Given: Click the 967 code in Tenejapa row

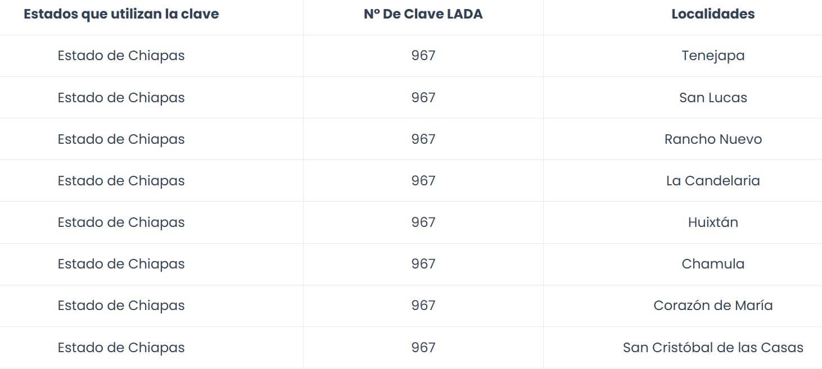Looking at the screenshot, I should pyautogui.click(x=423, y=56).
